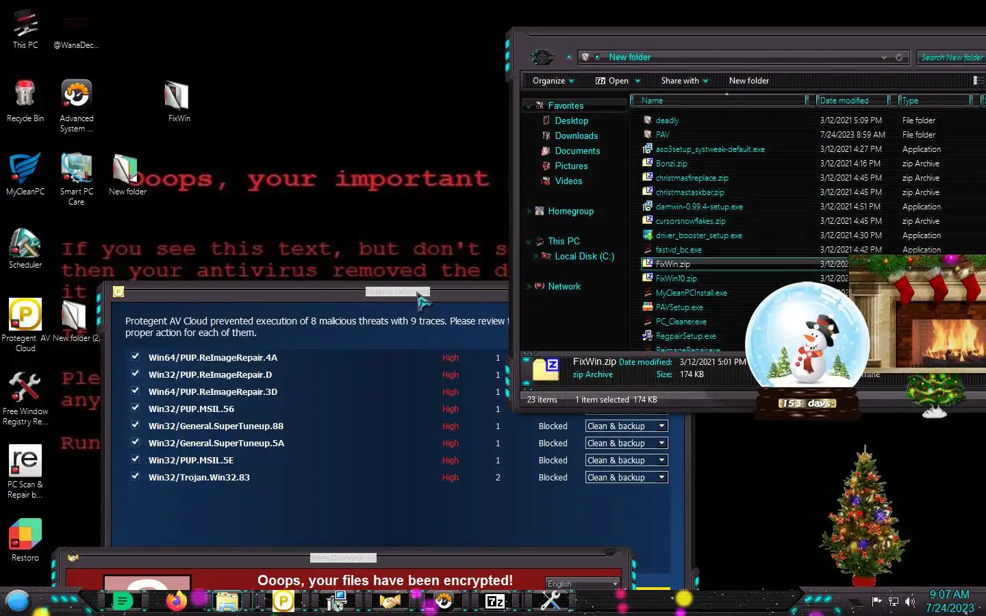Expand the Explorer address bar history dropdown
The width and height of the screenshot is (986, 616).
884,57
